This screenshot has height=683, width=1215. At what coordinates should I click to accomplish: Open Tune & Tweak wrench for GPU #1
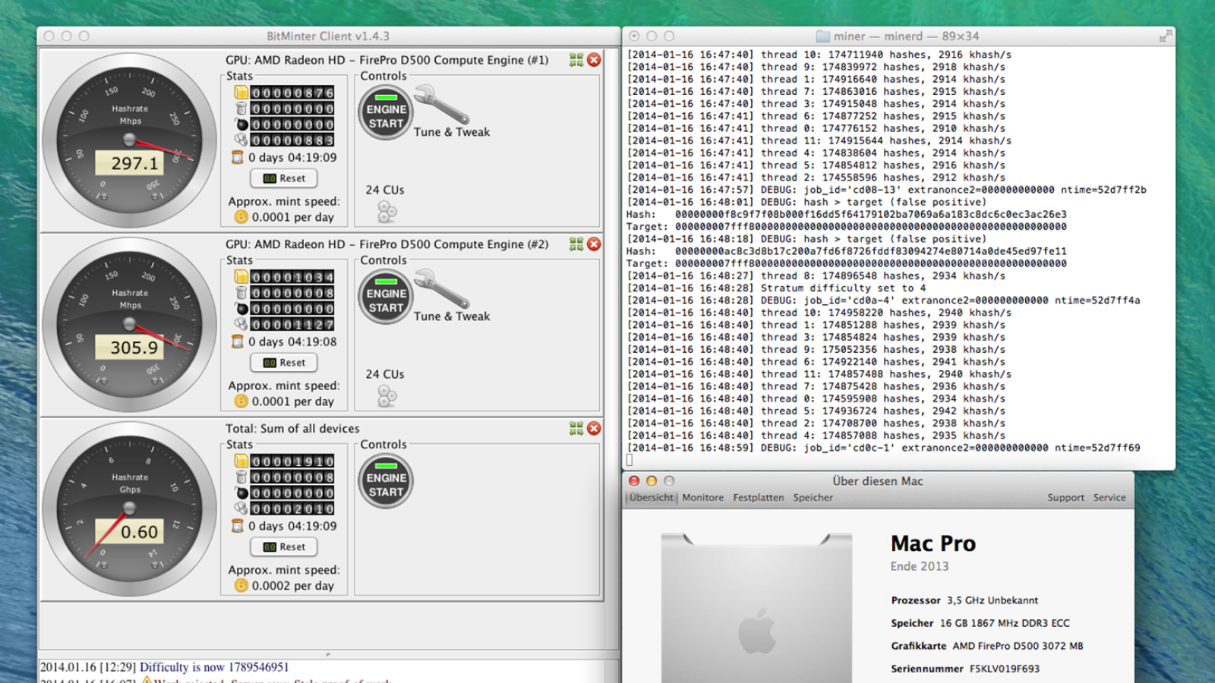pos(442,105)
